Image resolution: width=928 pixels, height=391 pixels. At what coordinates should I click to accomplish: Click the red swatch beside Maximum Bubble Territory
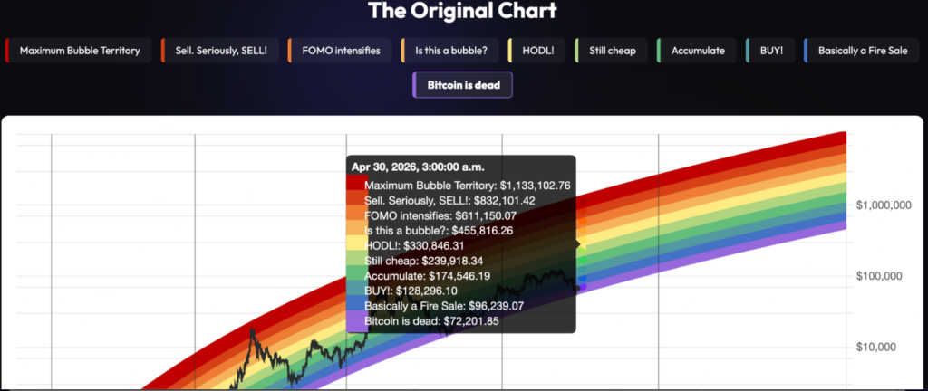7,51
